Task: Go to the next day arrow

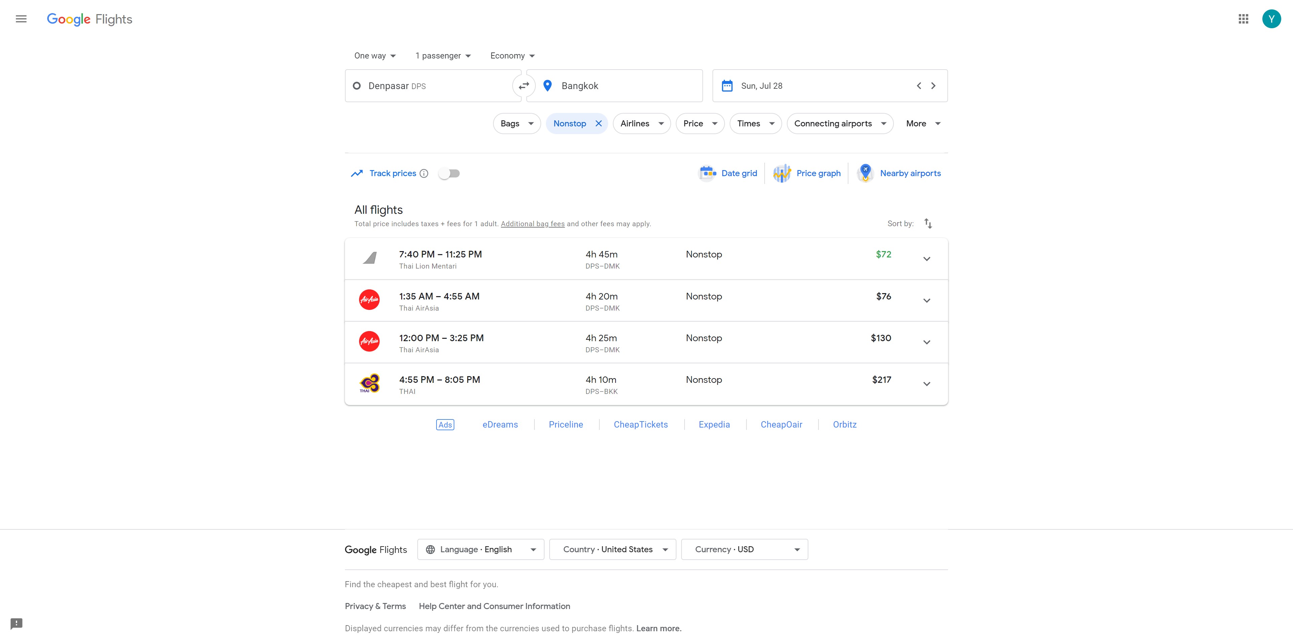Action: click(933, 86)
